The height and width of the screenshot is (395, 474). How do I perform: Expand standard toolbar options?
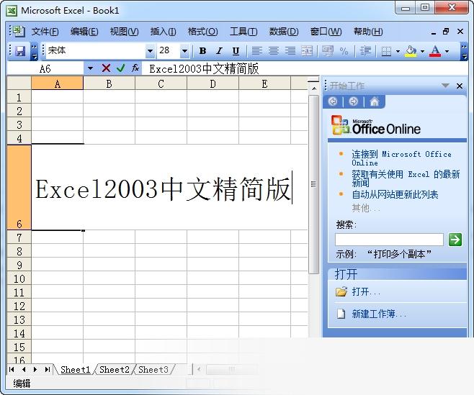[34, 52]
